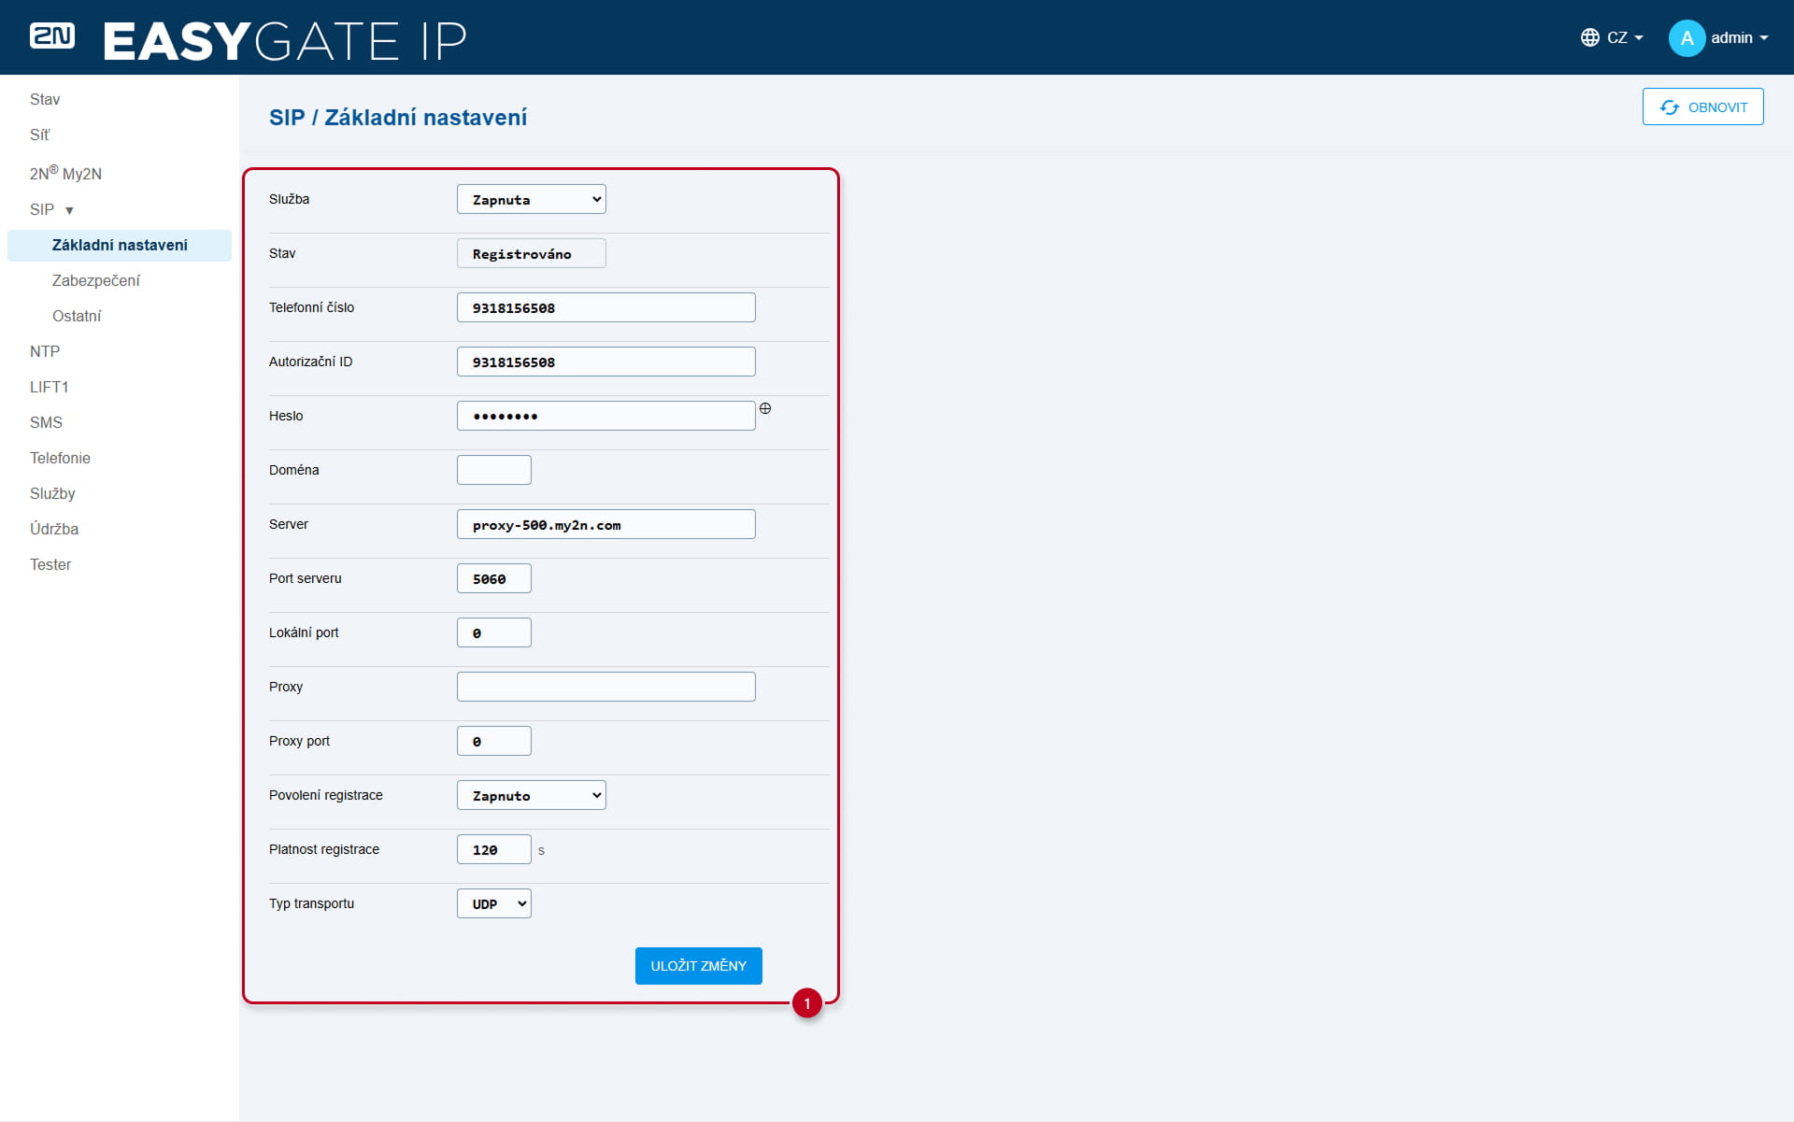Open the Síť menu item
This screenshot has width=1794, height=1122.
tap(39, 135)
